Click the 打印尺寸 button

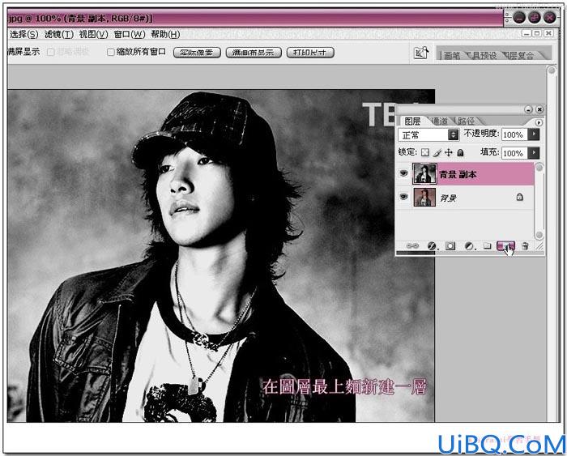(x=310, y=53)
